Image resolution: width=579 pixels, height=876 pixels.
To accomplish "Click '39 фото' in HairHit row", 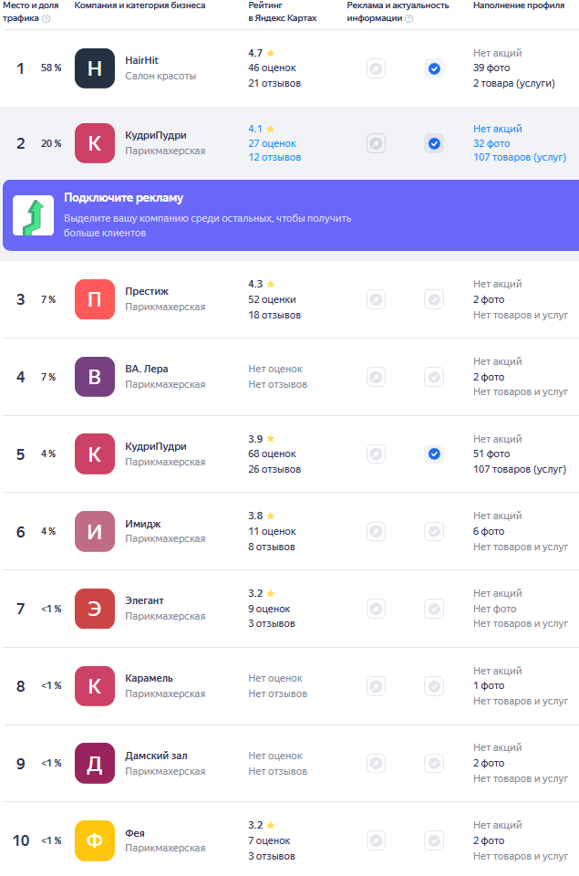I will coord(491,68).
